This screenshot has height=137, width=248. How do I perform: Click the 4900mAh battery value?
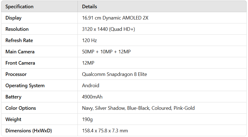coord(92,97)
